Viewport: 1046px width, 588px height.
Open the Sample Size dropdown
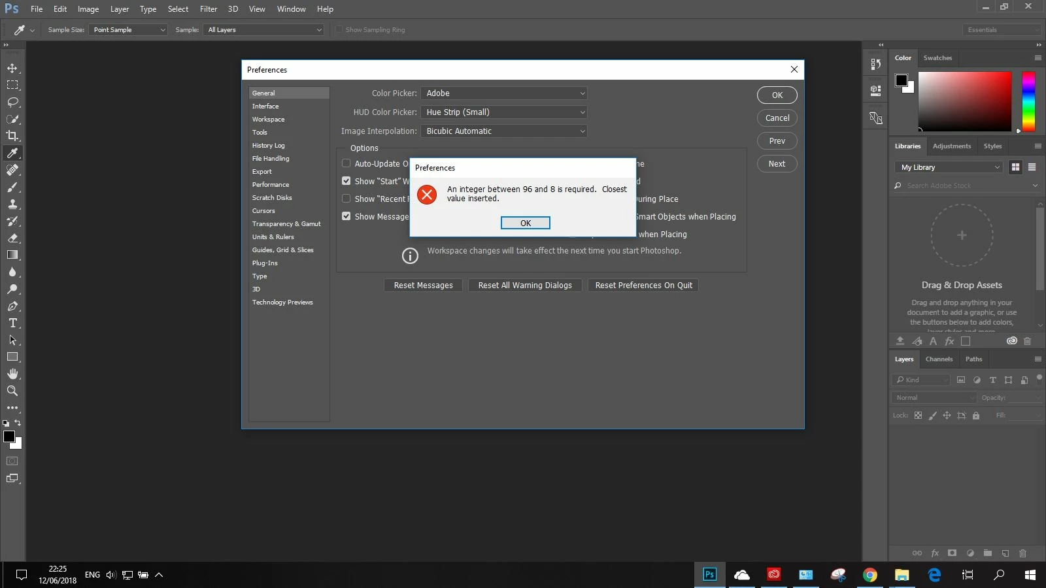(128, 30)
